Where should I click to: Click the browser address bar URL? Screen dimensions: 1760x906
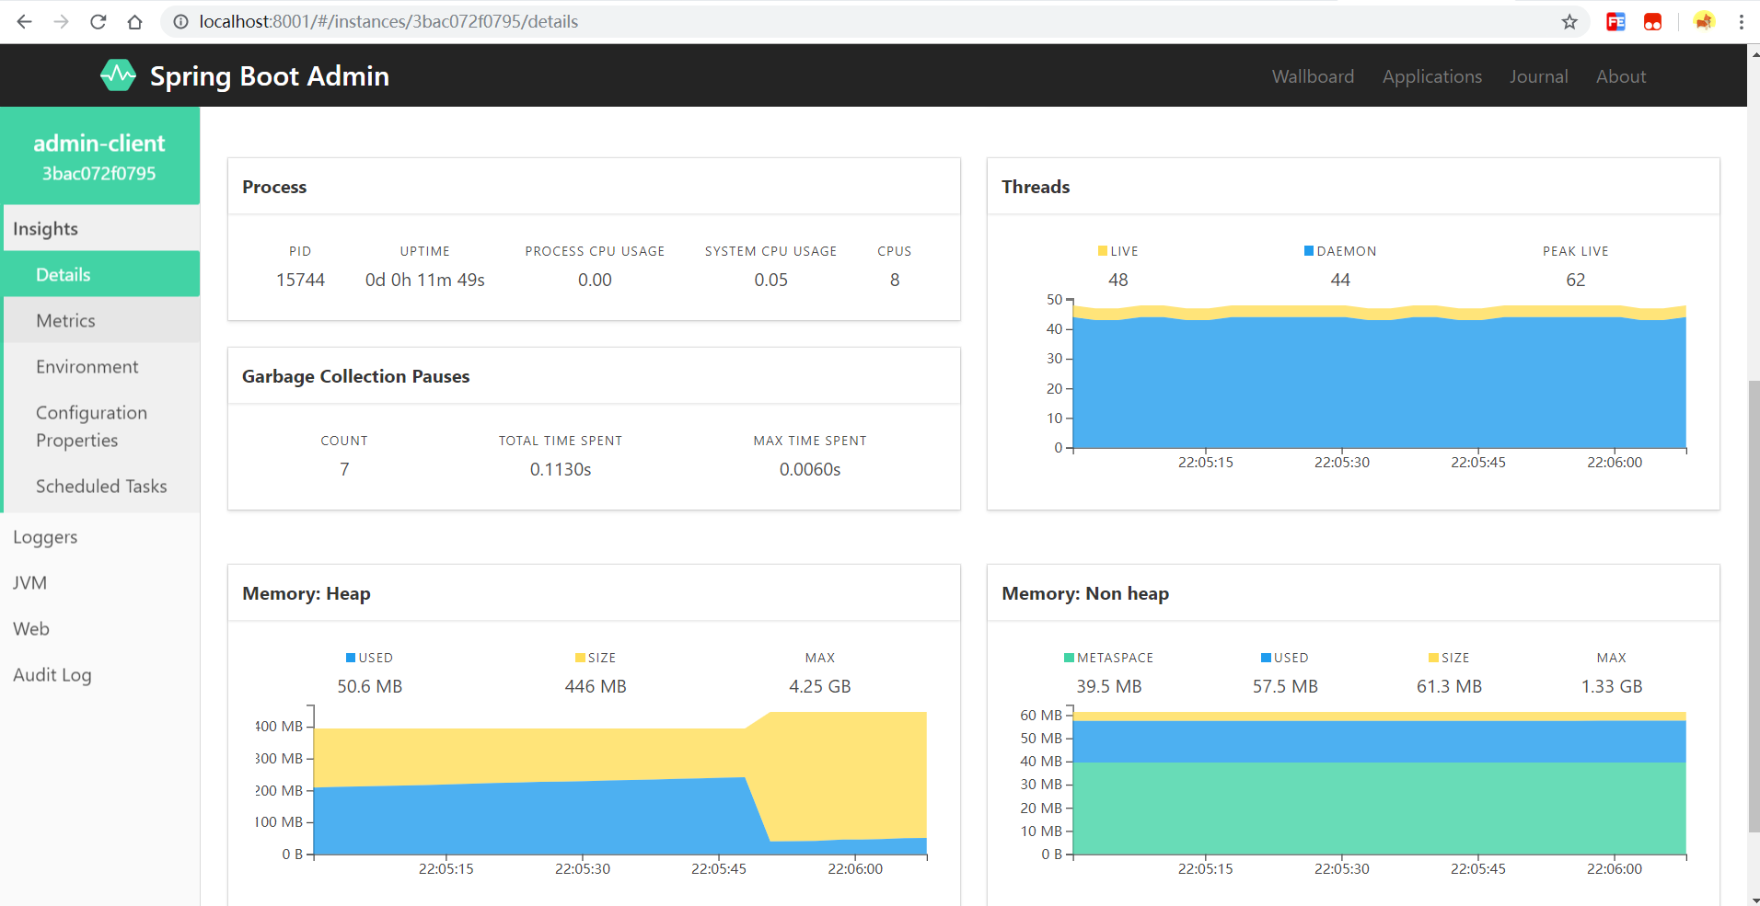pos(388,21)
